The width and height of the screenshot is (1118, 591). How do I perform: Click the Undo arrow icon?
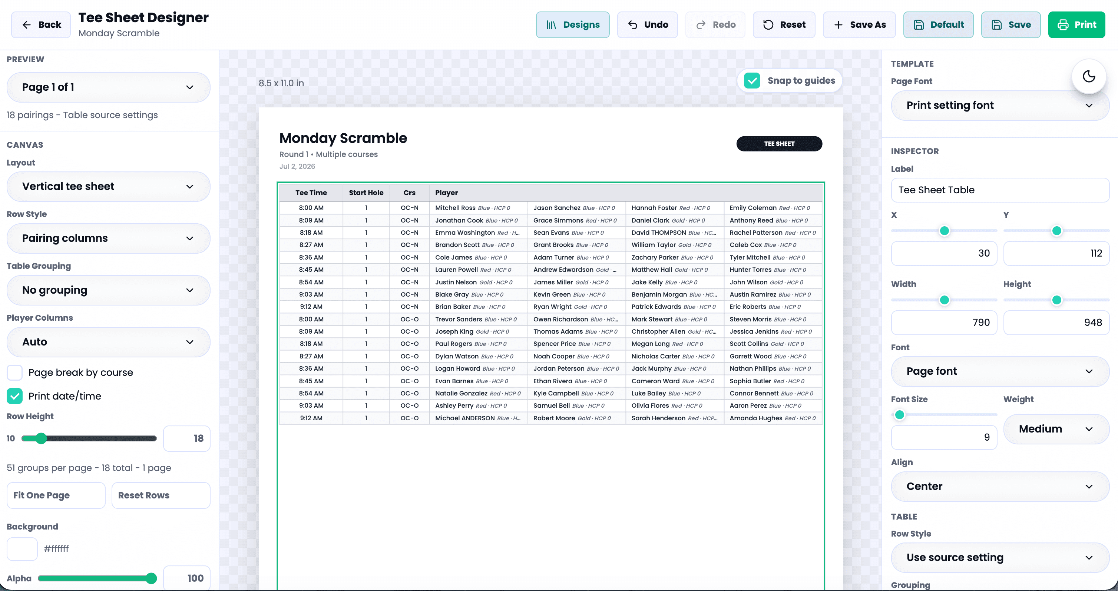click(x=633, y=25)
